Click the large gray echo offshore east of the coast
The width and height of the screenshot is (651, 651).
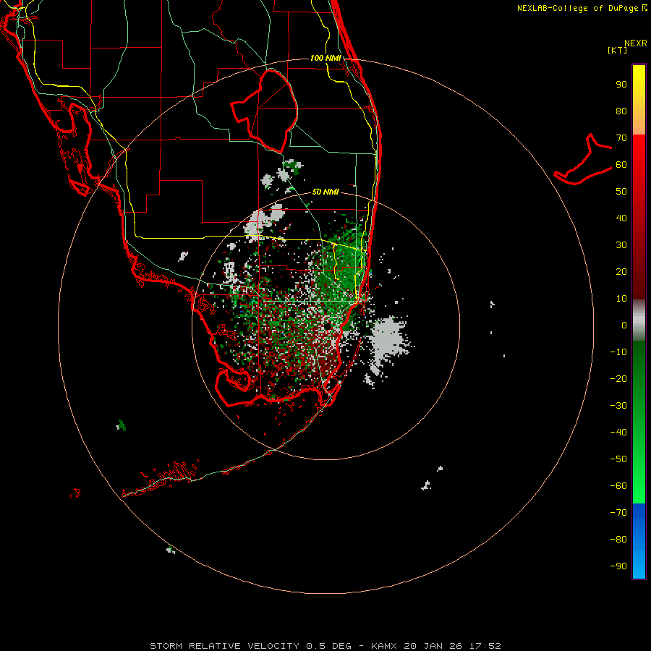click(x=387, y=339)
